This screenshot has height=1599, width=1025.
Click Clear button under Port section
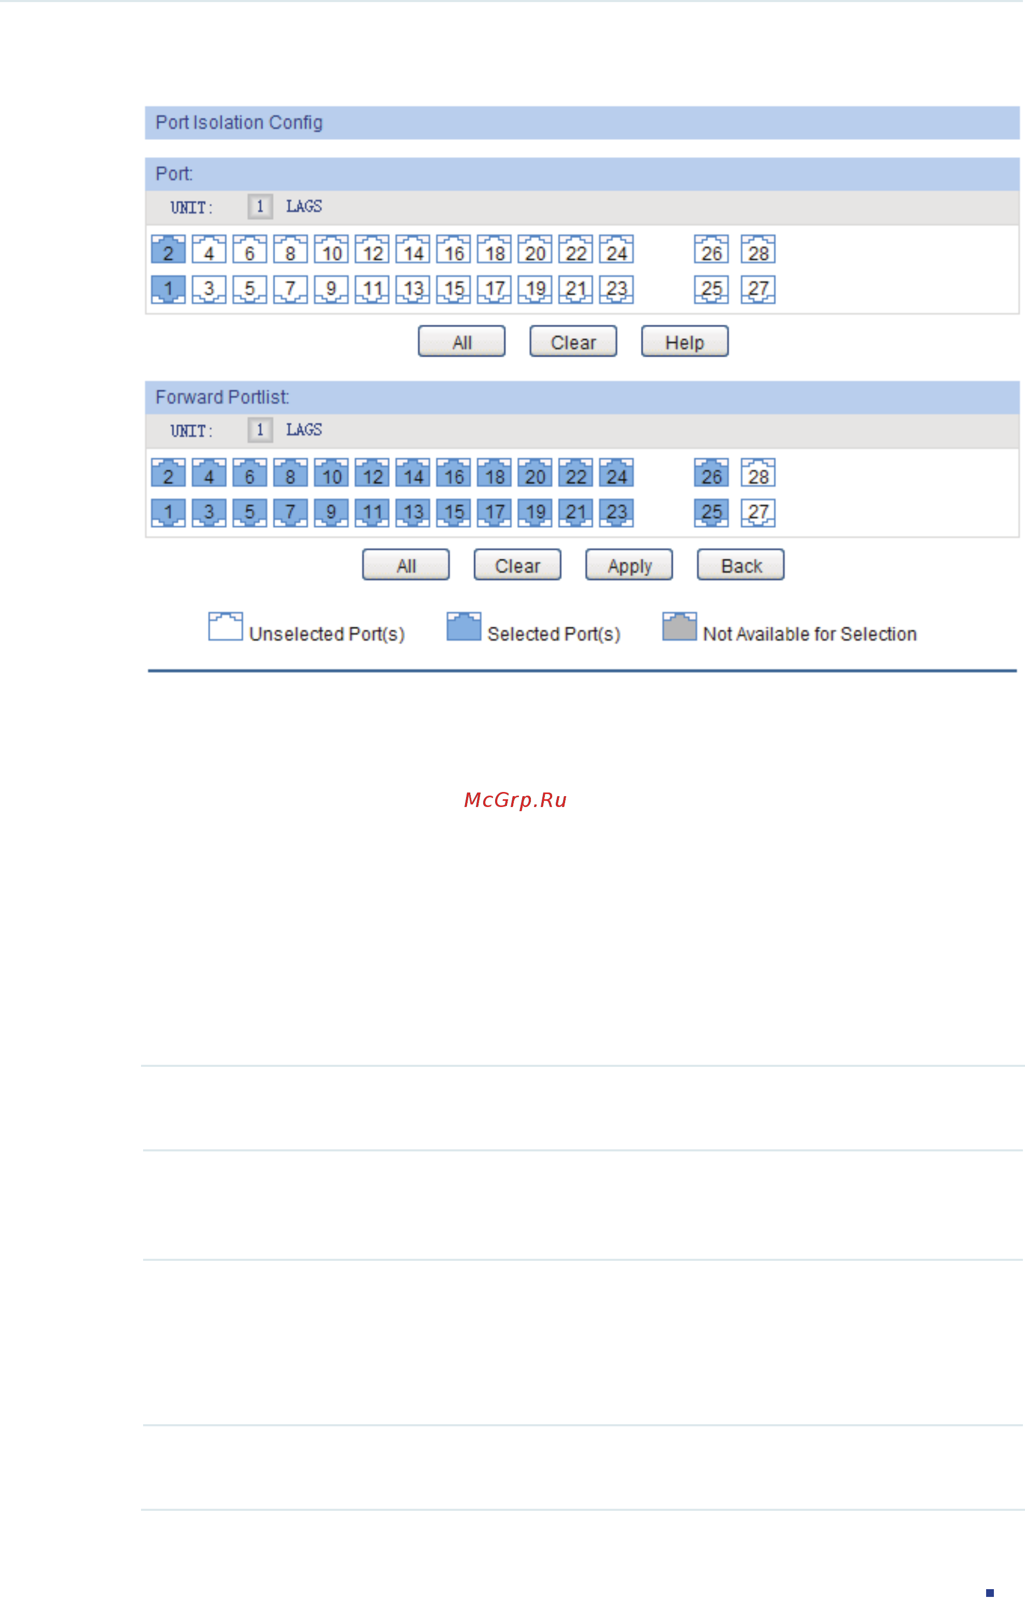tap(573, 341)
